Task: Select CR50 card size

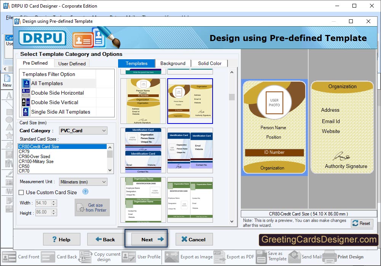Action: 62,166
